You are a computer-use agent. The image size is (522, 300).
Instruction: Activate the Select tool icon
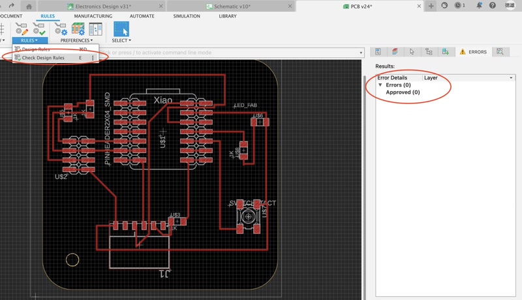tap(121, 29)
